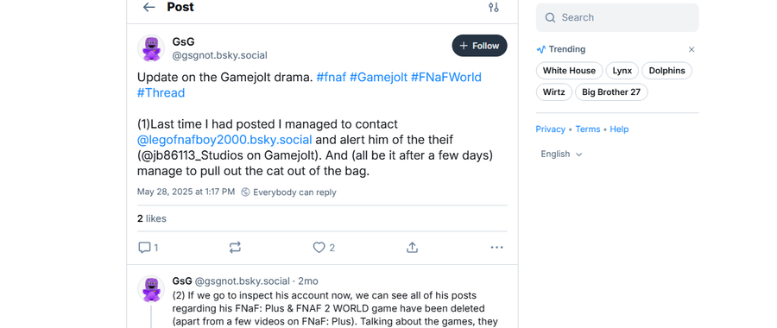View GsG profile avatar on main post

(151, 48)
